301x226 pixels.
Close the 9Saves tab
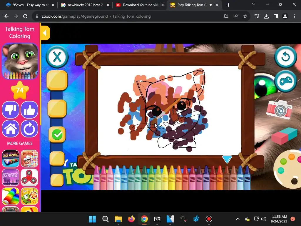53,5
